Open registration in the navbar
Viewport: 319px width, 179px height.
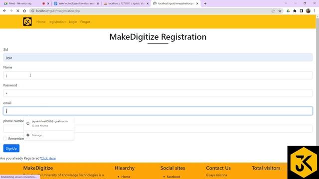57,22
